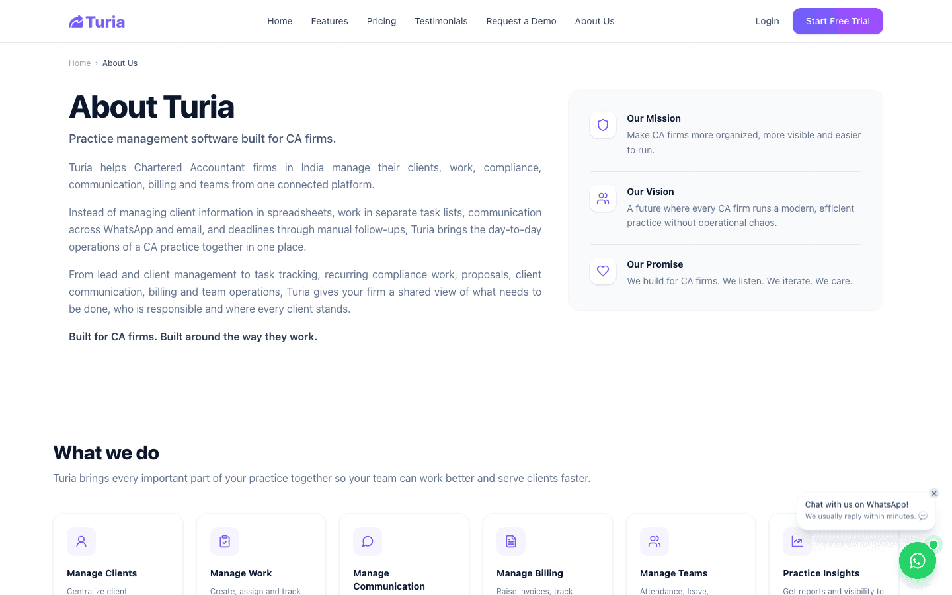Click the Manage Teams users icon
Screen dimensions: 952x595
(x=654, y=541)
